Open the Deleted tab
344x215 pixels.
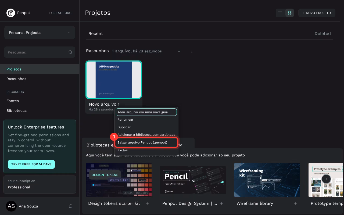322,34
